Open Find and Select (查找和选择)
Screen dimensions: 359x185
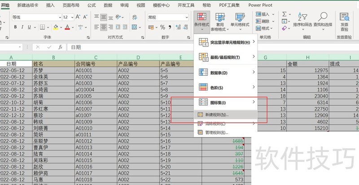coord(323,20)
